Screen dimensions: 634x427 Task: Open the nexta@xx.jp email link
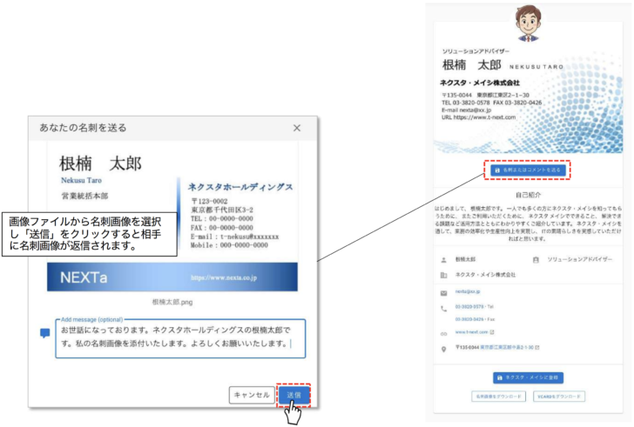point(468,291)
